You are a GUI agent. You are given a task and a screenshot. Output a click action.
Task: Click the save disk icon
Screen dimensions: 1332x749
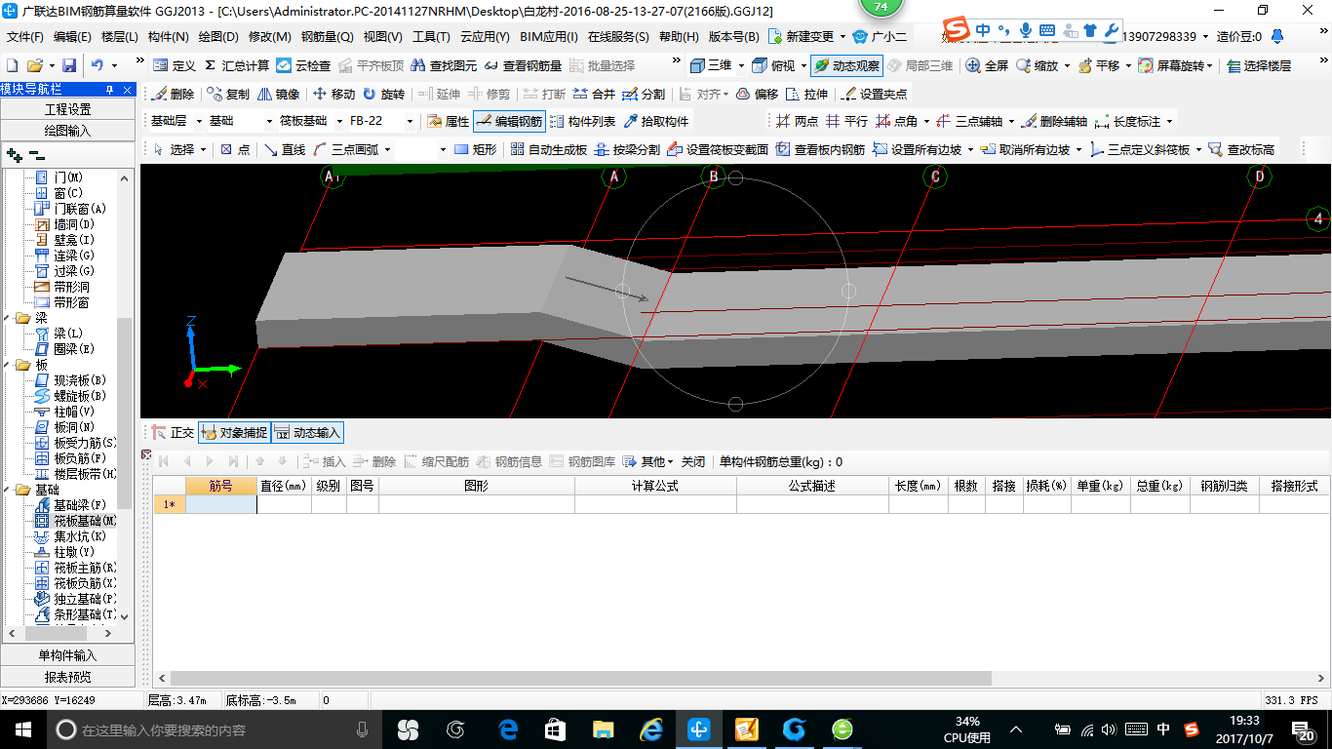point(69,65)
